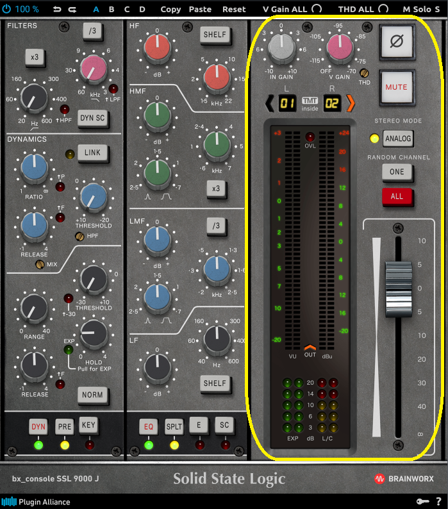
Task: Click the compressor HPF small trim screw
Action: tap(79, 236)
